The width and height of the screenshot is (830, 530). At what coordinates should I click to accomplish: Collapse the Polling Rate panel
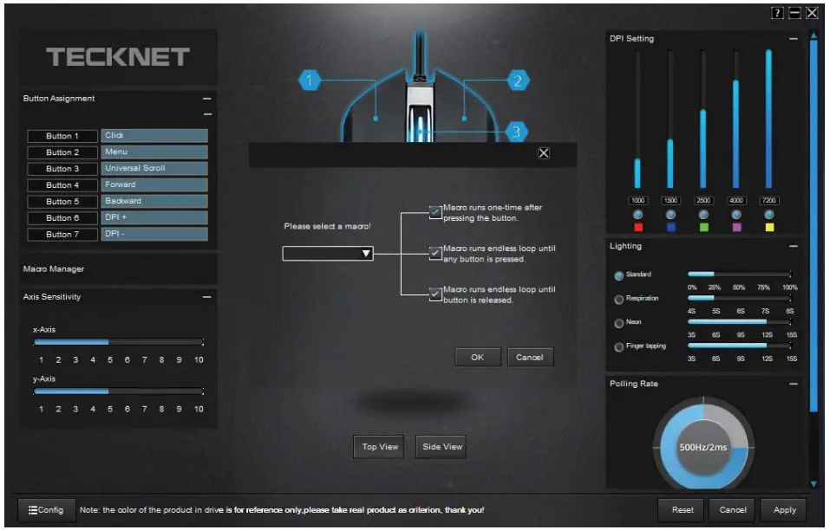point(793,385)
